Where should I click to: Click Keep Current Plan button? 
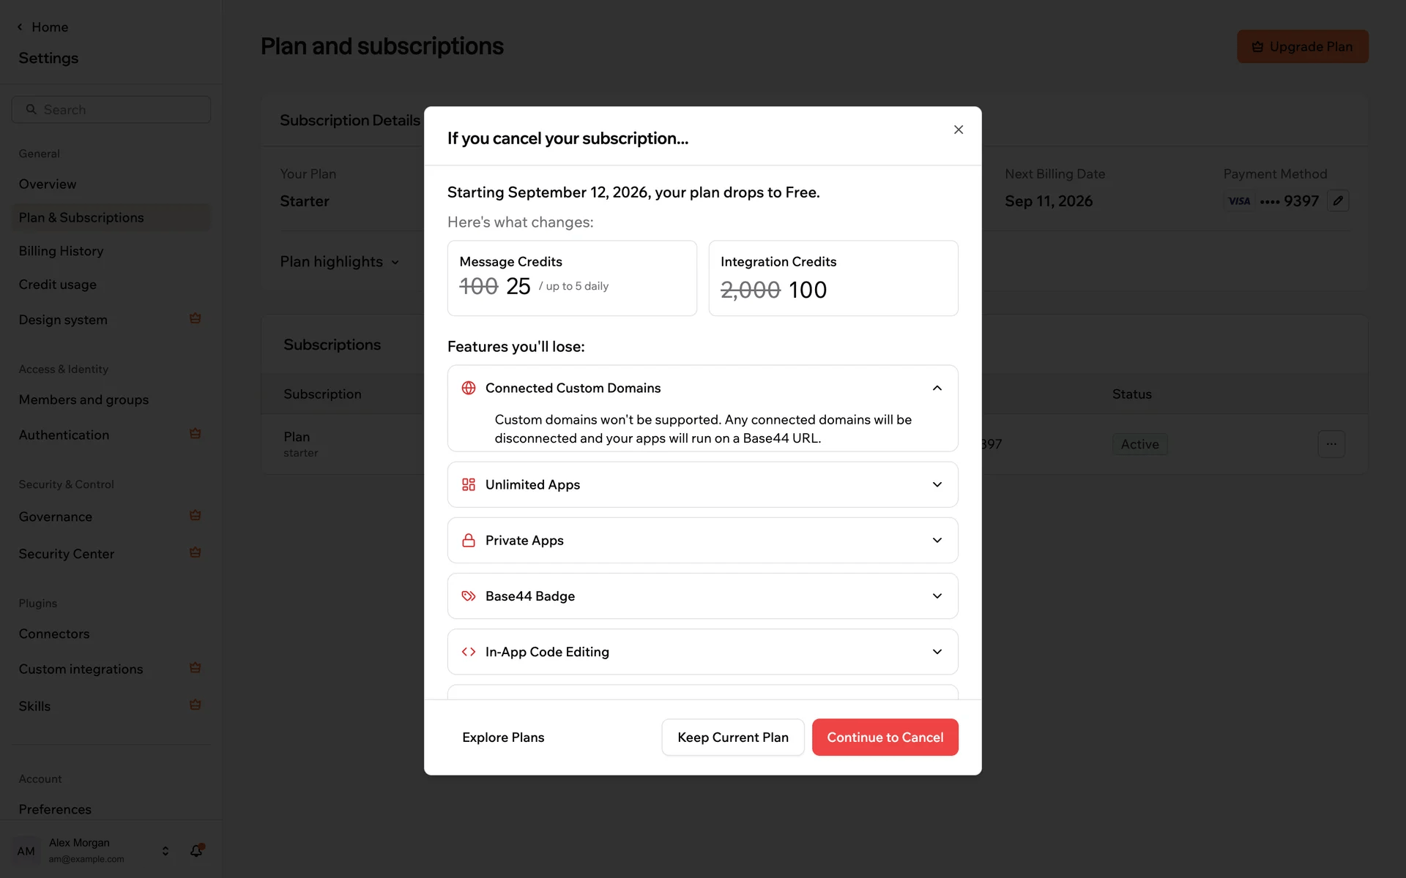(x=733, y=737)
